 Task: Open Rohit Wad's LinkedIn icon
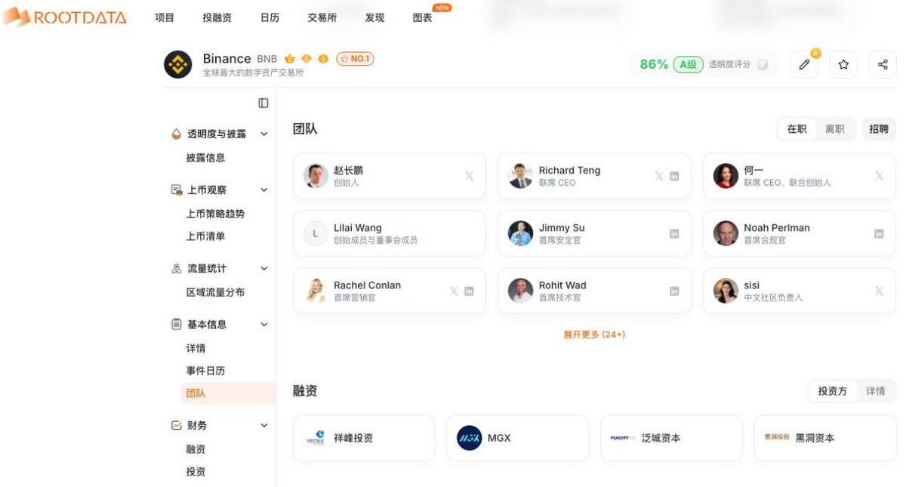[x=674, y=291]
